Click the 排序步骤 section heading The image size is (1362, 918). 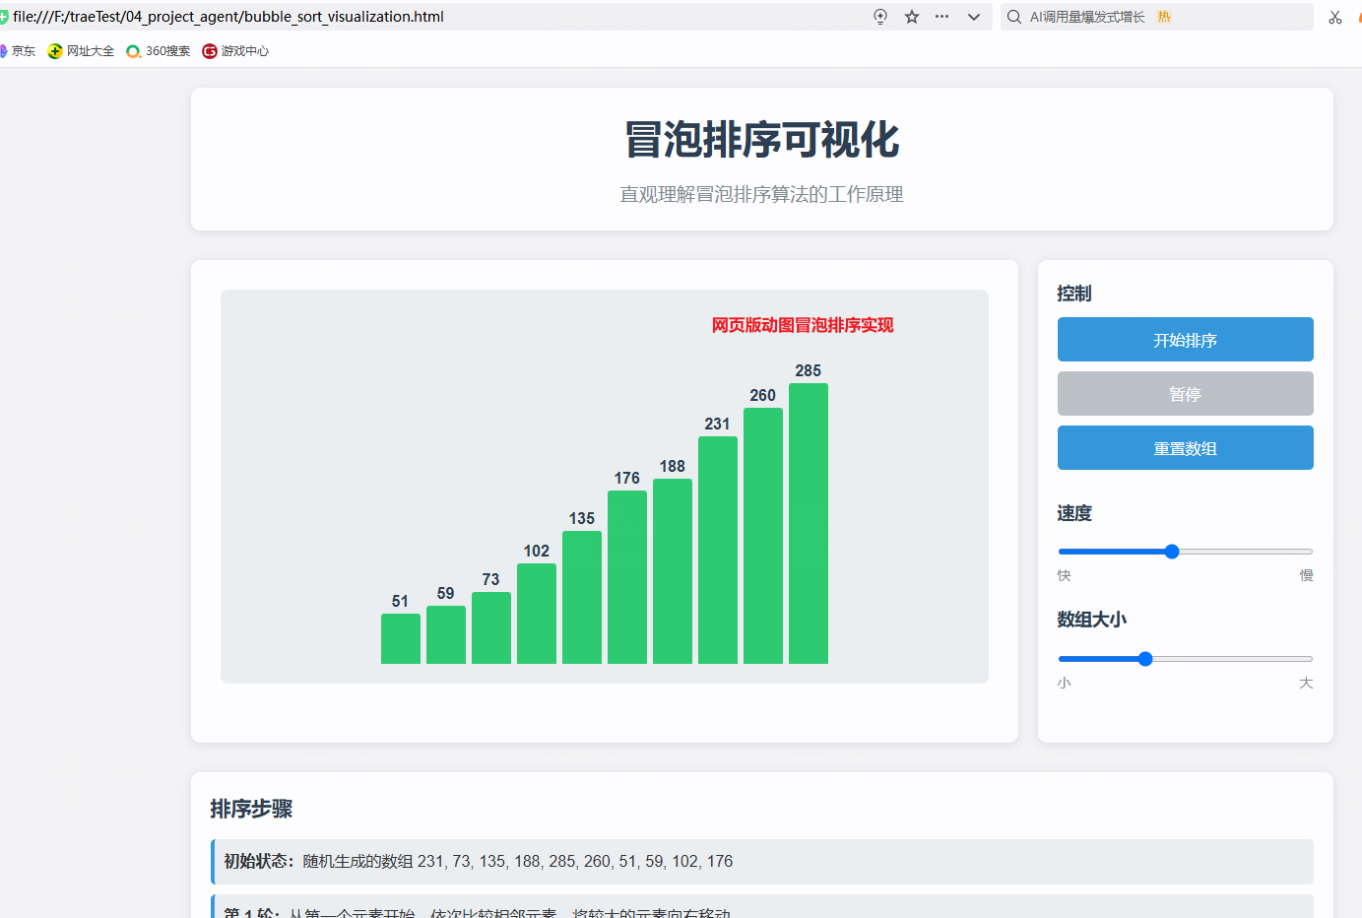[x=251, y=809]
